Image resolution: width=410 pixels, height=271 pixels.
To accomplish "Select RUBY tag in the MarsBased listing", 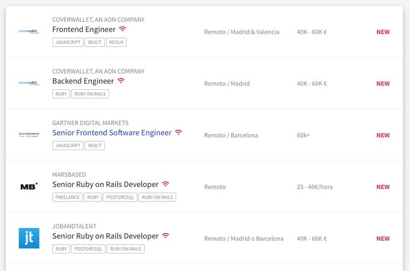I will coord(93,197).
